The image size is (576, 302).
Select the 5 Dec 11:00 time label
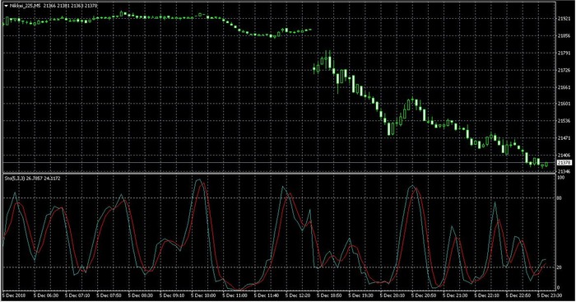(235, 295)
